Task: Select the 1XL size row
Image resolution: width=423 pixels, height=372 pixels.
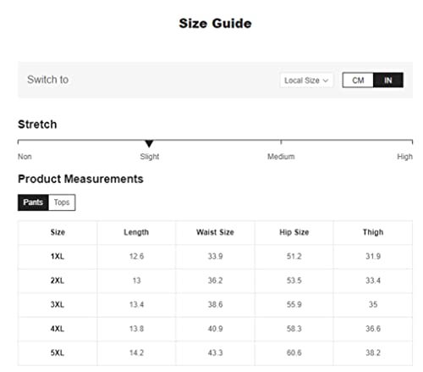Action: click(x=215, y=257)
